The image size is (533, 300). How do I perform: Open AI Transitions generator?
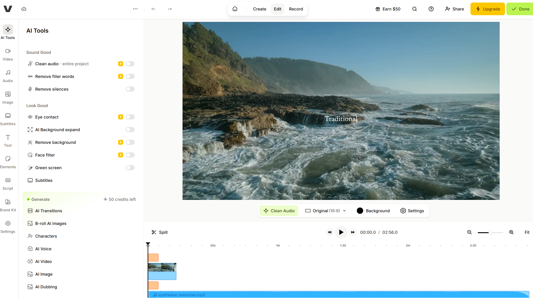tap(49, 211)
